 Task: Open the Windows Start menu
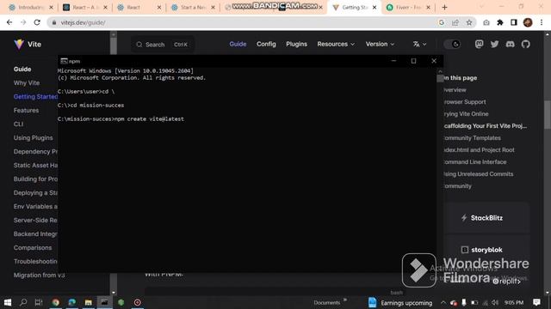(8, 302)
